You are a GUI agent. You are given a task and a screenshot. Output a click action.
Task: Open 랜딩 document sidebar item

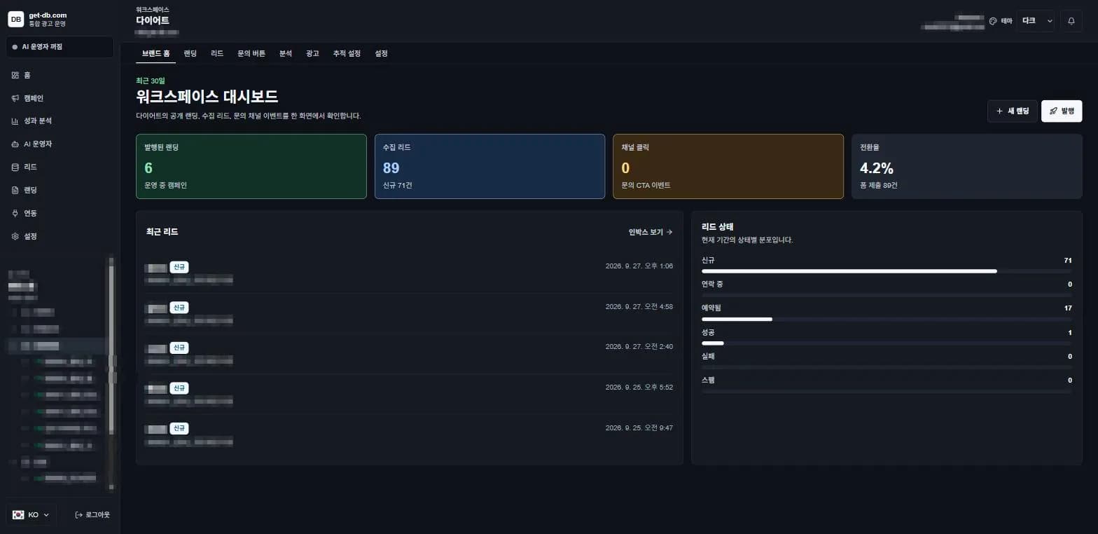click(60, 190)
